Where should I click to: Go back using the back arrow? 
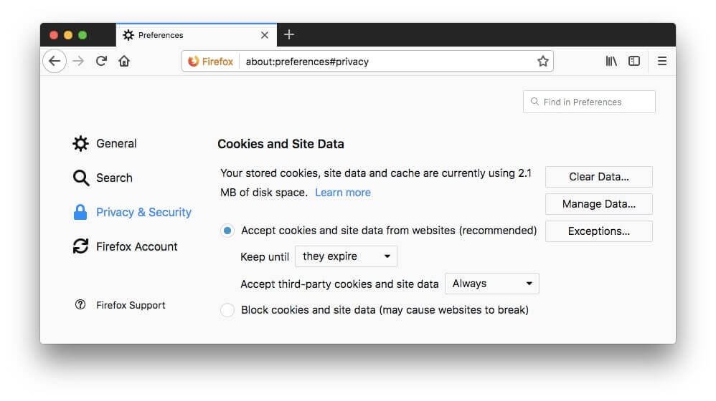coord(55,61)
